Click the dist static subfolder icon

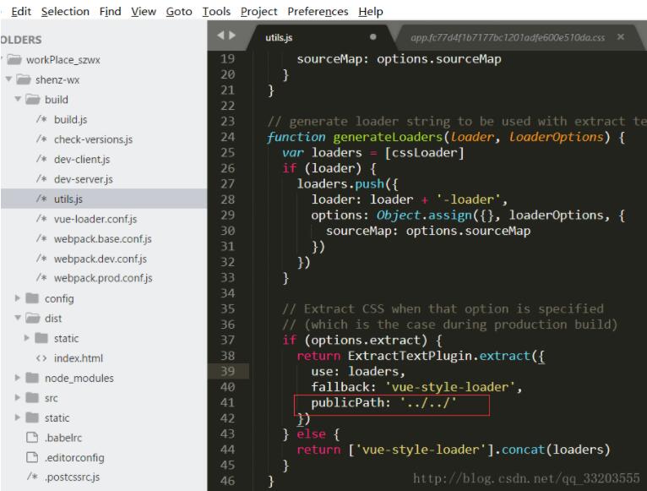click(41, 338)
